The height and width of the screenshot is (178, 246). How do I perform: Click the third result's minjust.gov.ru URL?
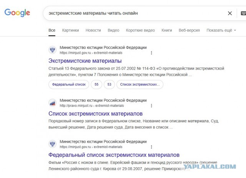click(91, 147)
